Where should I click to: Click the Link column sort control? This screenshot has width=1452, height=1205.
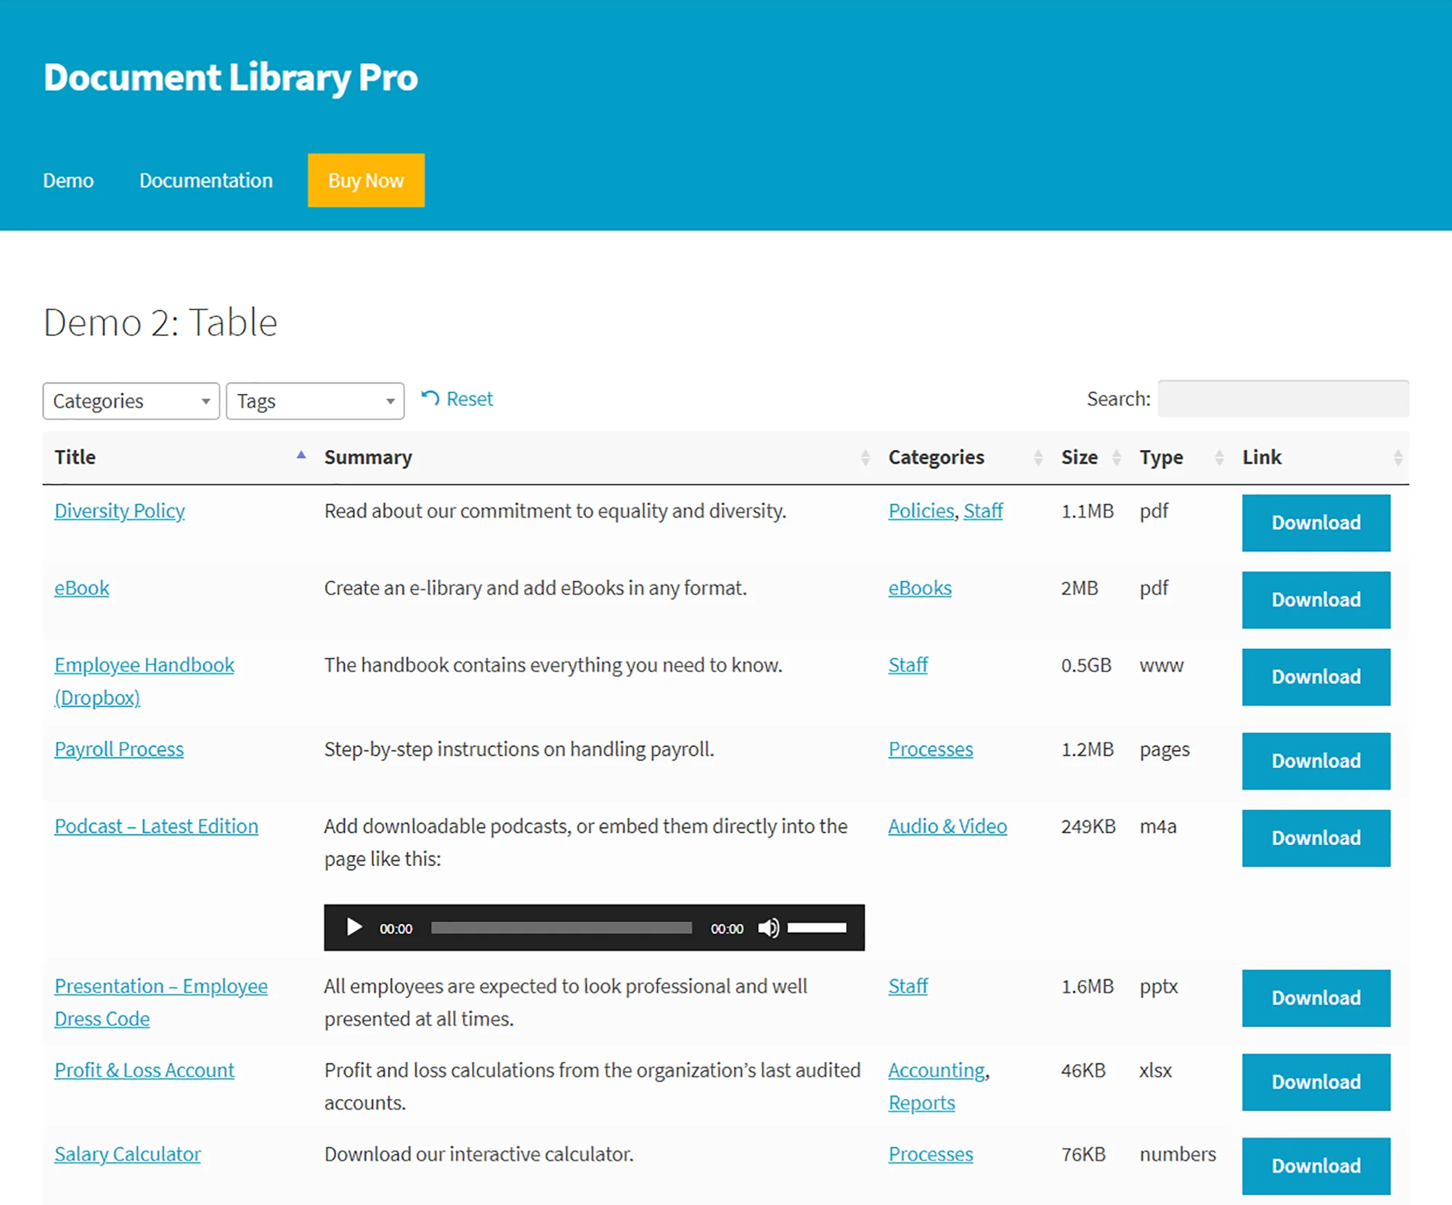coord(1399,457)
